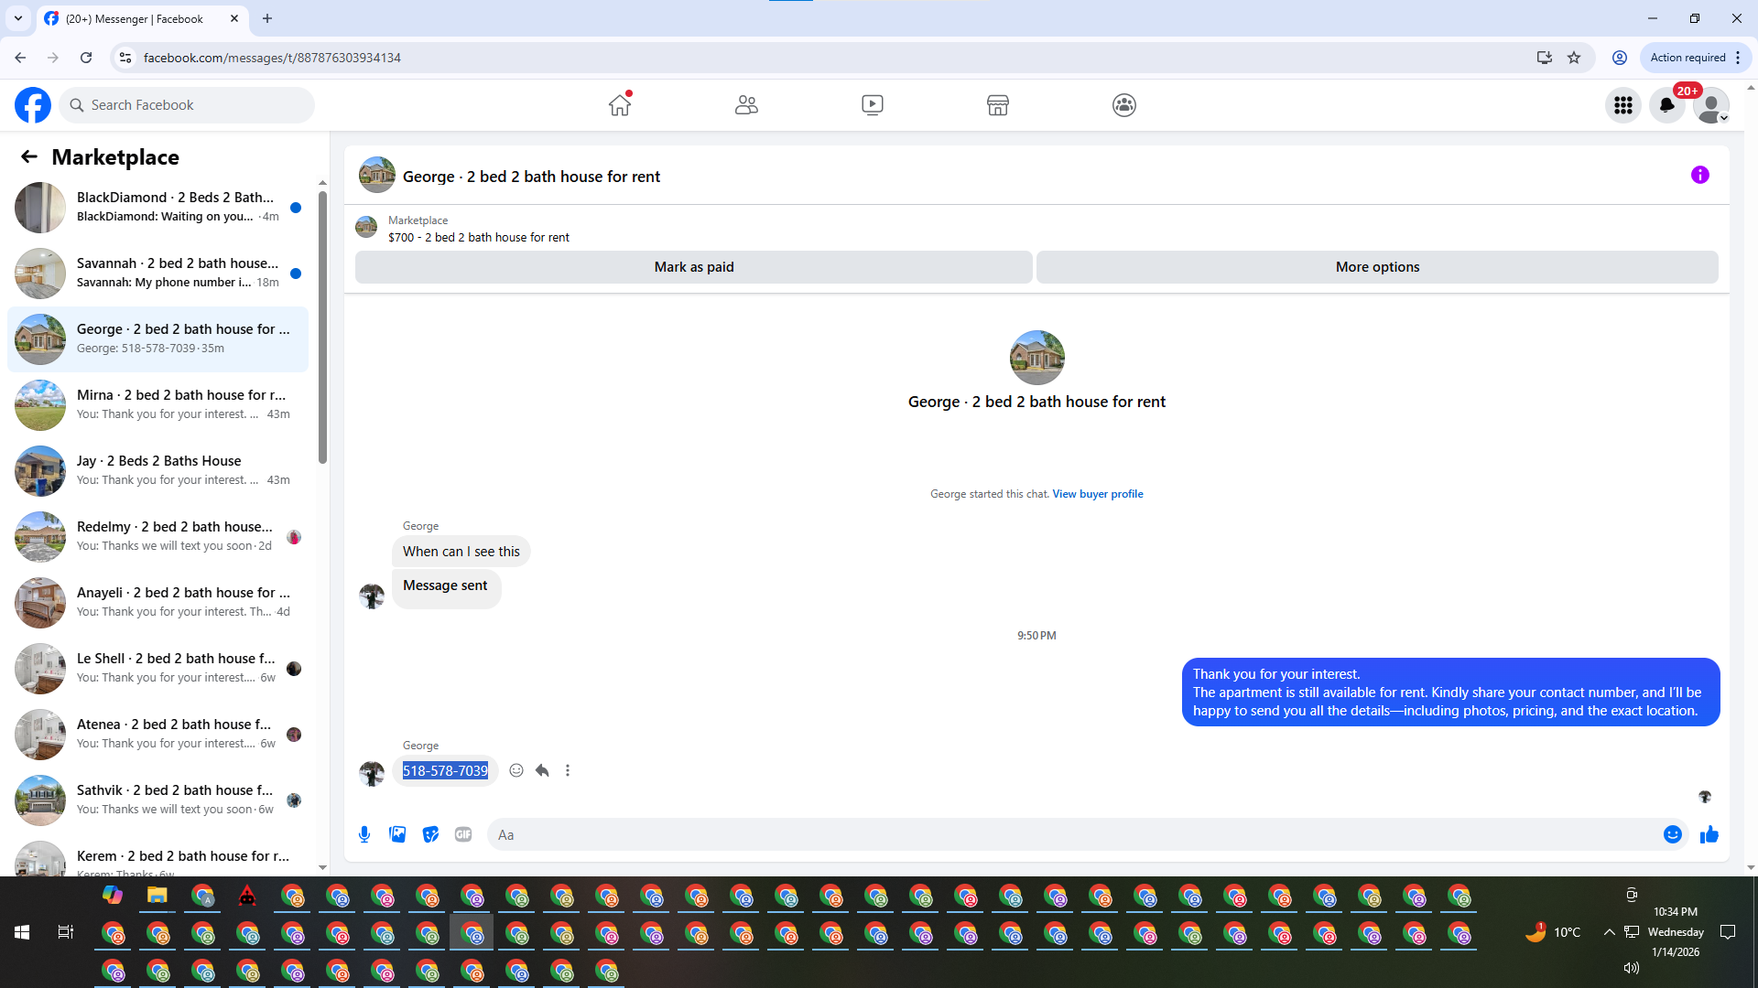React to George's phone number message
The width and height of the screenshot is (1758, 988).
(516, 770)
